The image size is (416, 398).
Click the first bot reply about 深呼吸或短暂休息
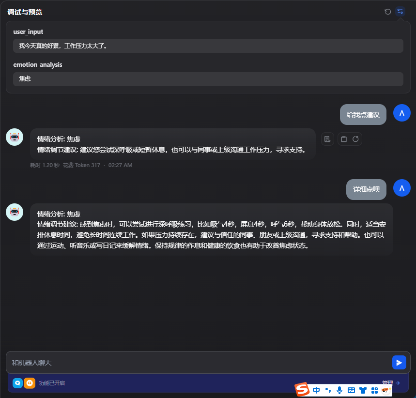pyautogui.click(x=173, y=144)
